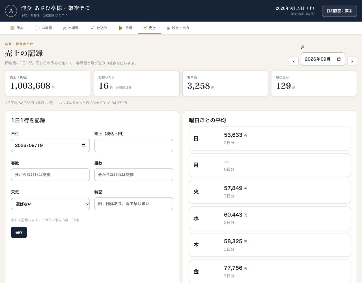Click the gear icon beside 設定・出力

coord(168,28)
